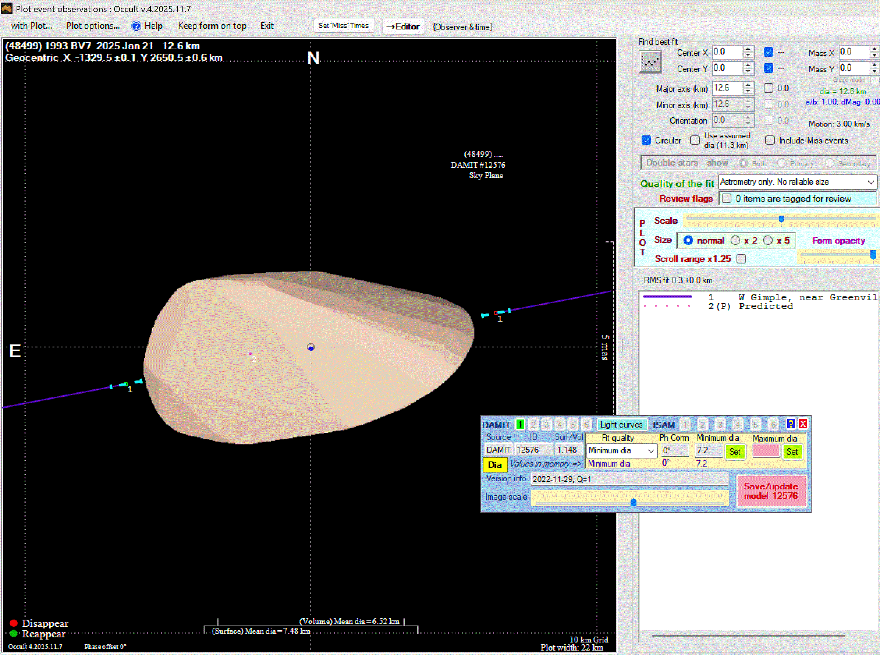This screenshot has height=655, width=880.
Task: Select the x 2 plot size option
Action: 736,240
